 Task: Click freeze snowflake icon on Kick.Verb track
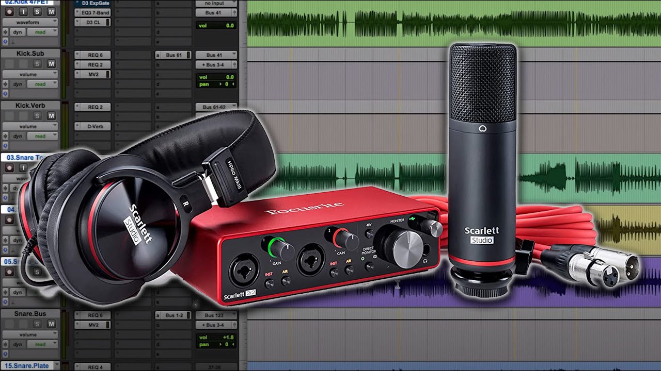point(5,136)
